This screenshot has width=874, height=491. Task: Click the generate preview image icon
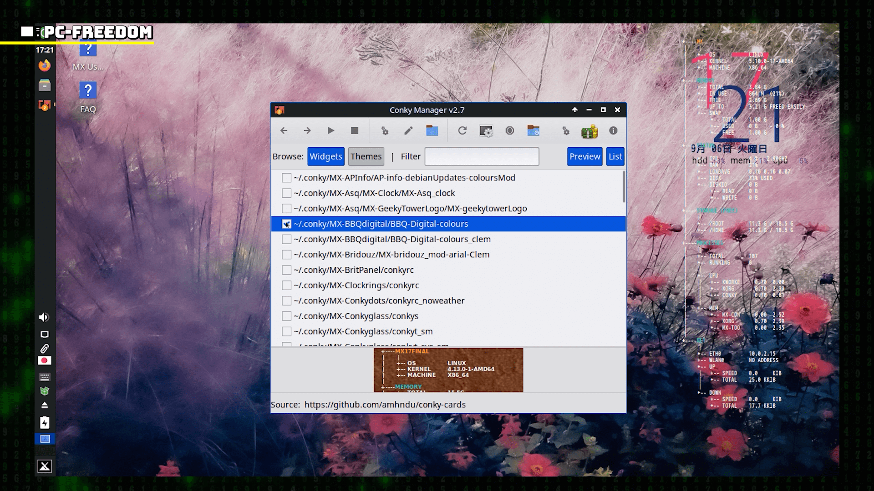[x=486, y=131]
